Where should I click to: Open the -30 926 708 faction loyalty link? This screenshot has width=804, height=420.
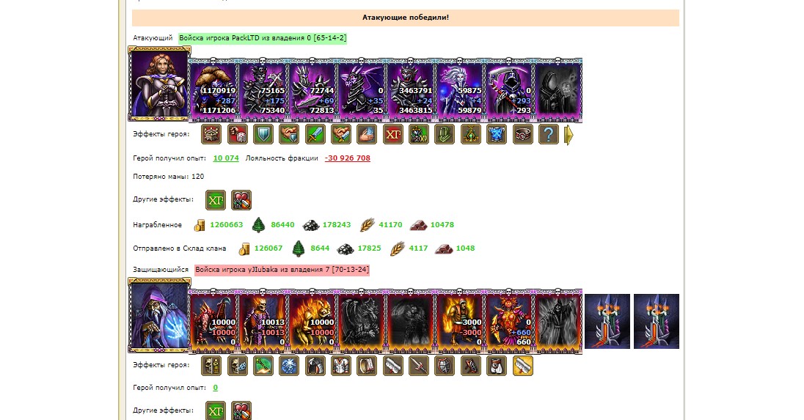(348, 158)
